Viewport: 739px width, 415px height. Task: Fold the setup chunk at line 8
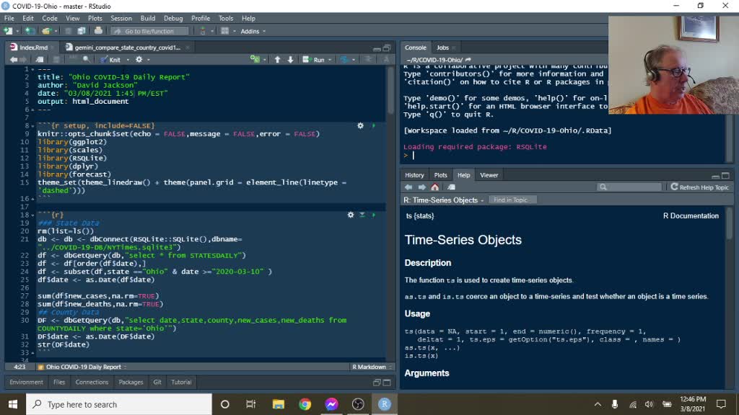coord(32,125)
